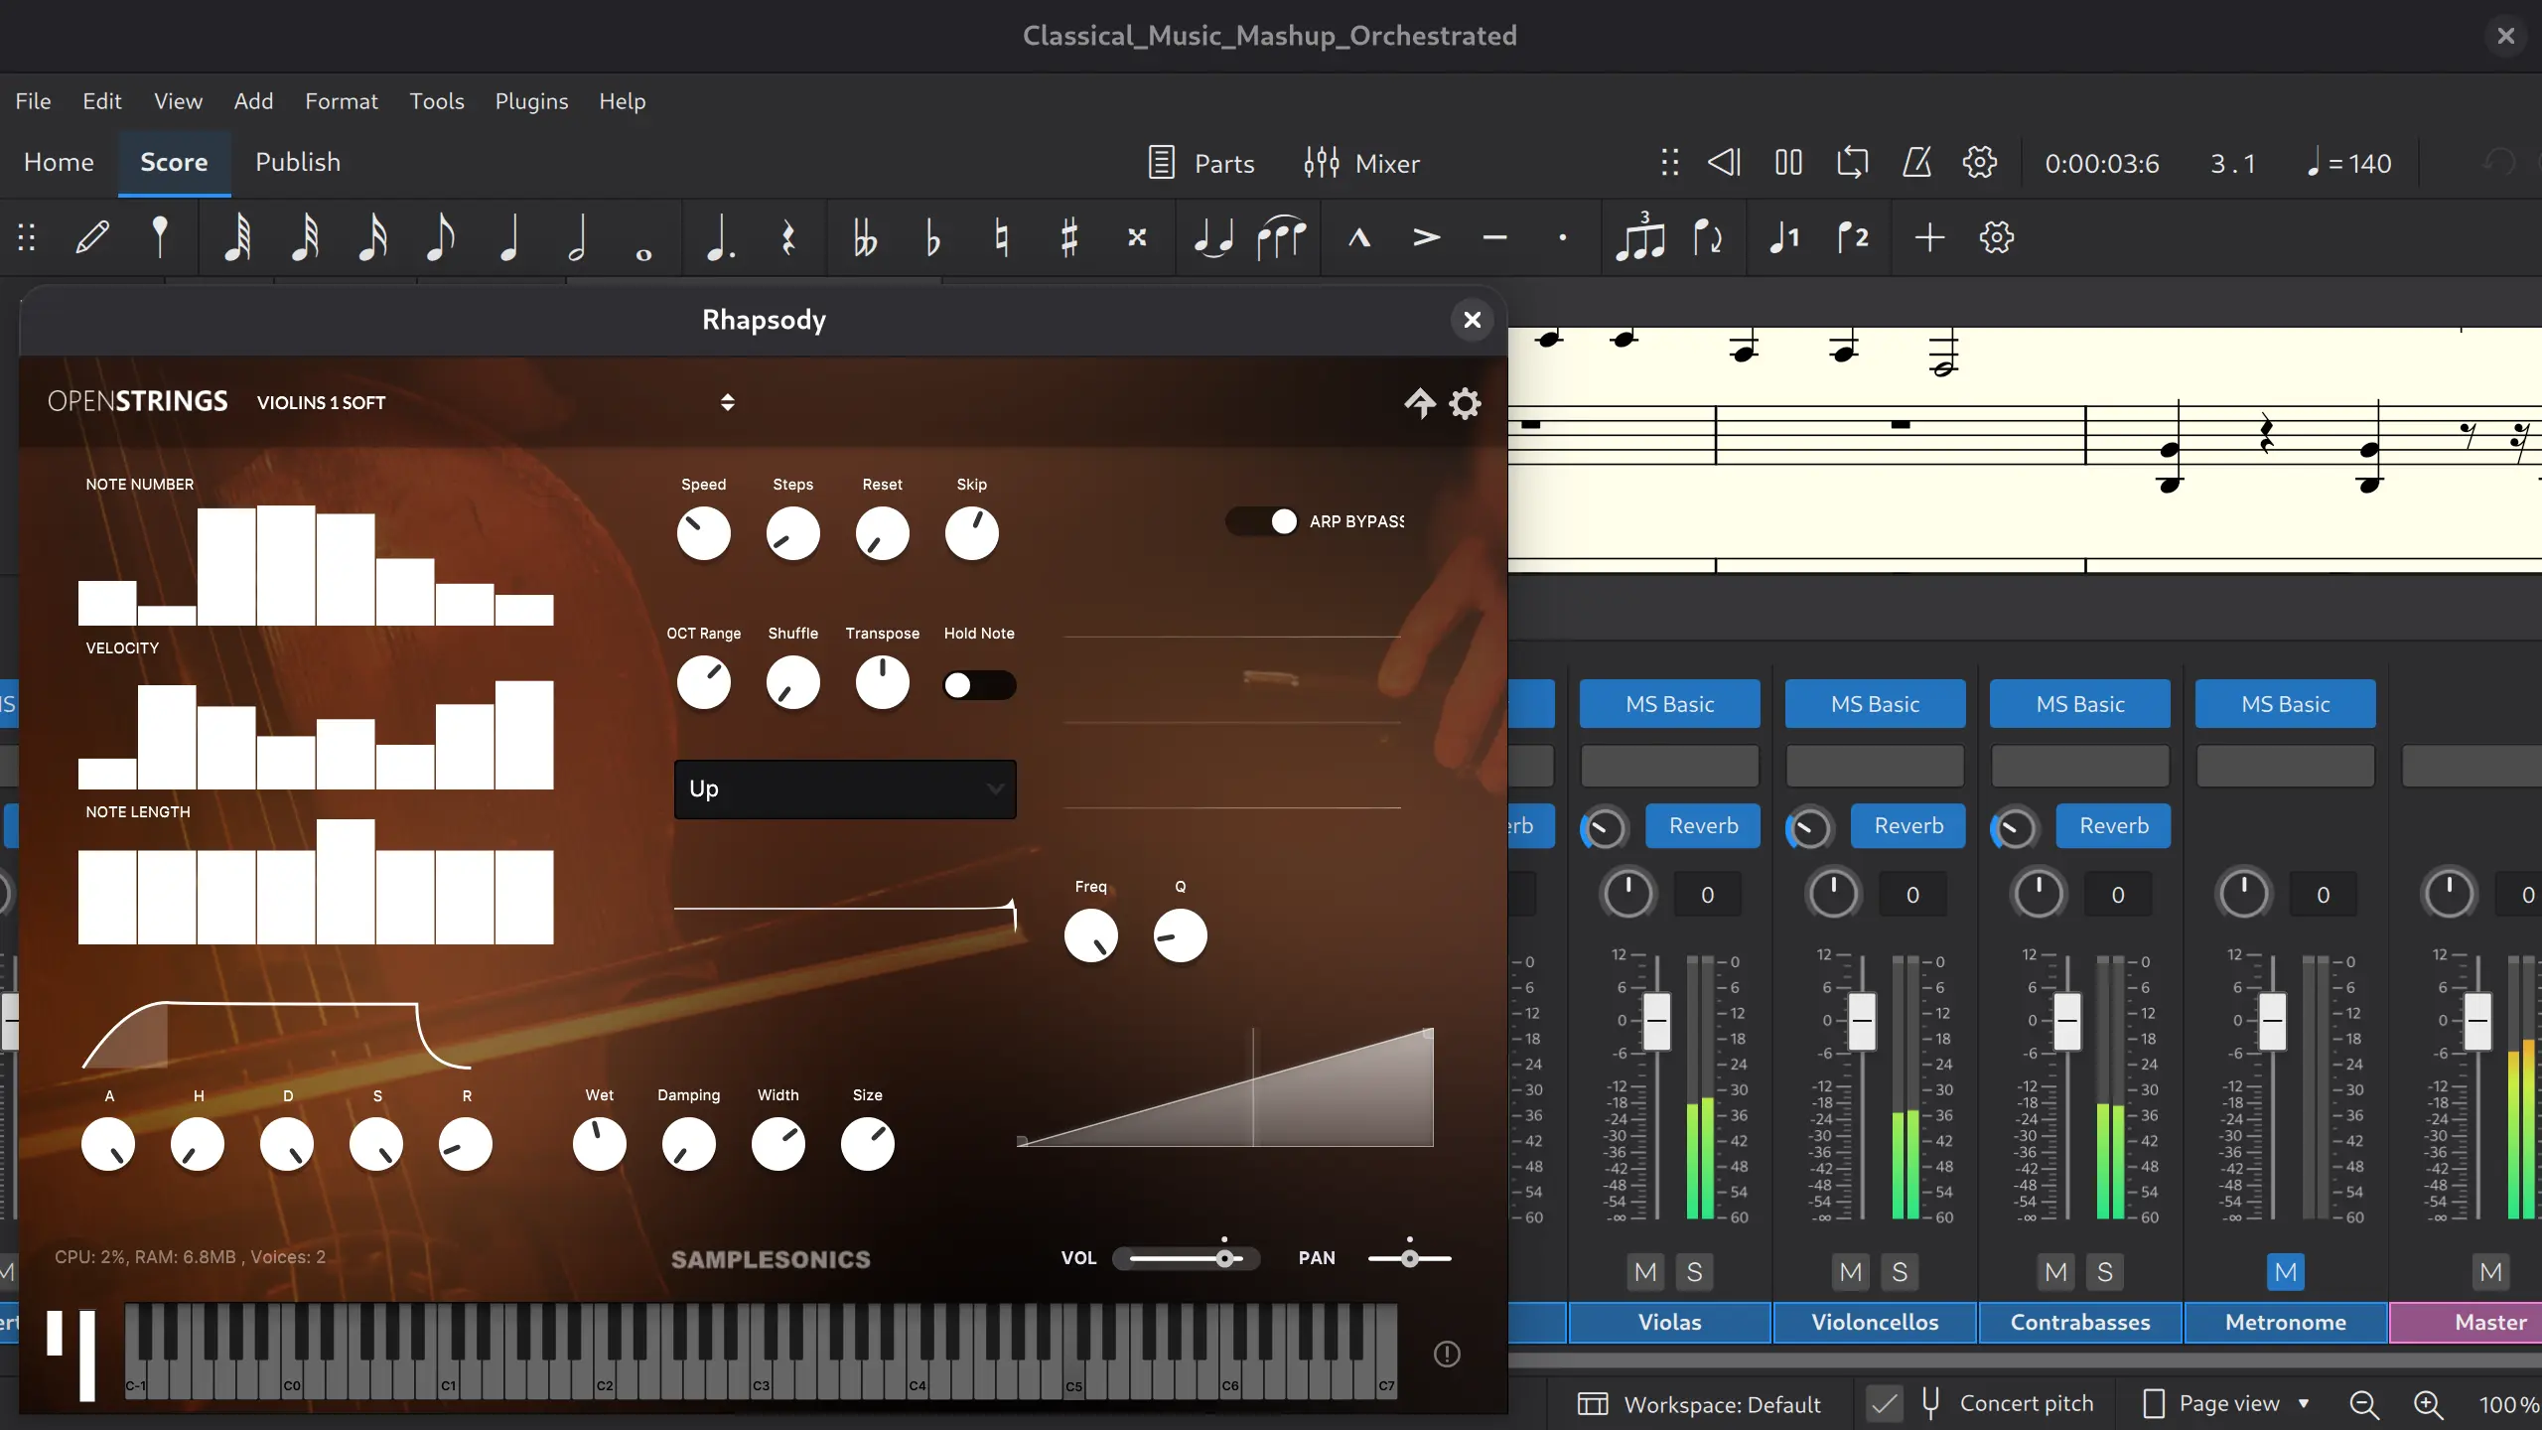Enable loop playback icon

point(1852,163)
